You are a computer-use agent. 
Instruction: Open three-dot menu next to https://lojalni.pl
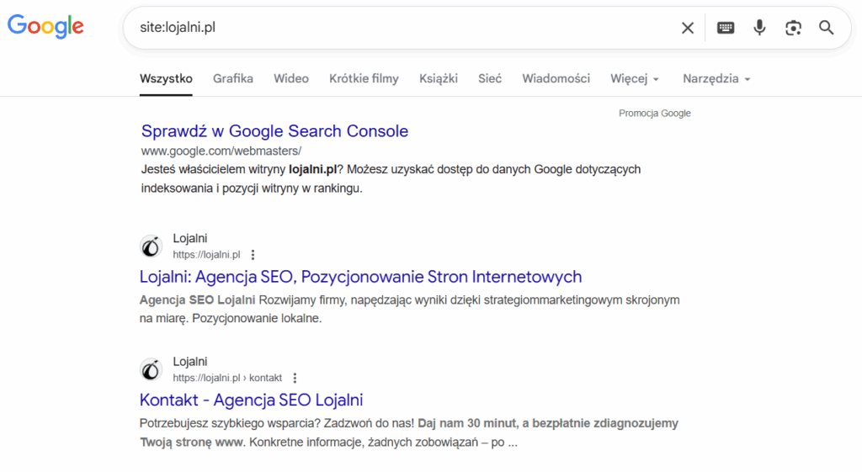253,255
